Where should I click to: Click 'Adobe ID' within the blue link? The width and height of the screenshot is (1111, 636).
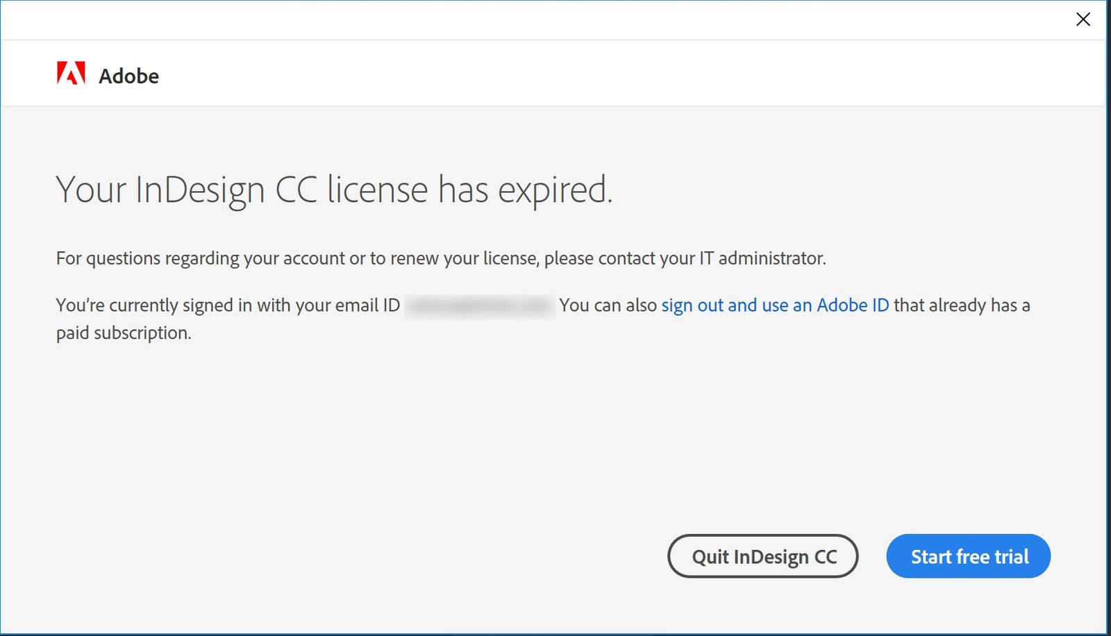[853, 306]
